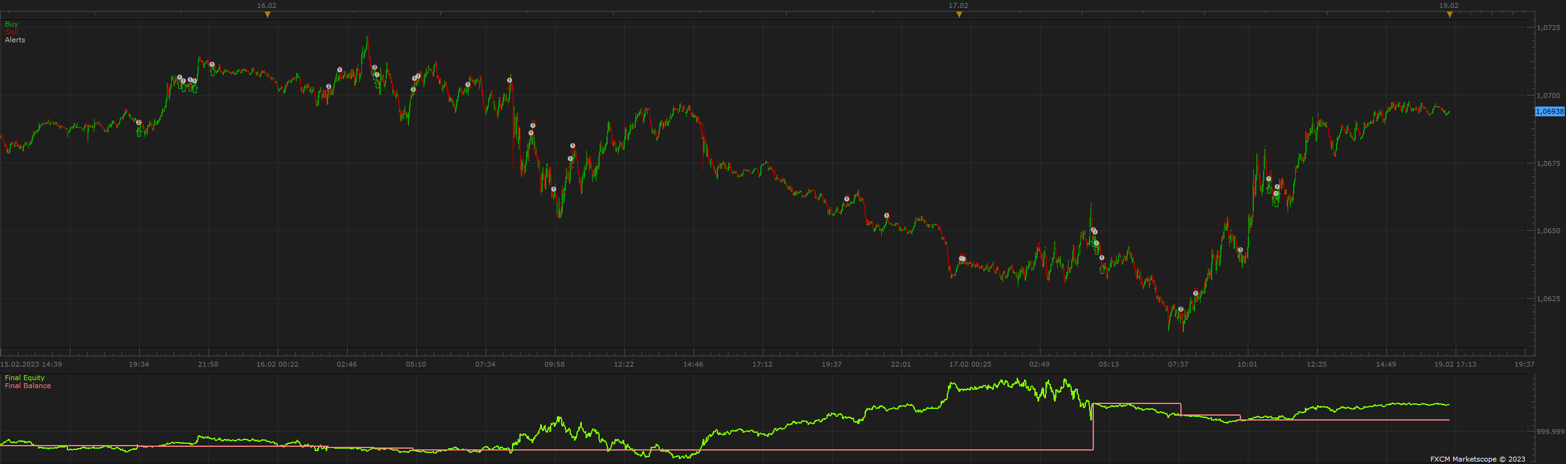Click the 1,0650 price axis label
Viewport: 1566px width, 464px height.
[1548, 231]
